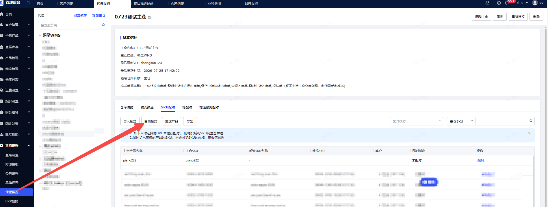
Task: Expand the 财务结算 menu chevron
Action: (29, 112)
